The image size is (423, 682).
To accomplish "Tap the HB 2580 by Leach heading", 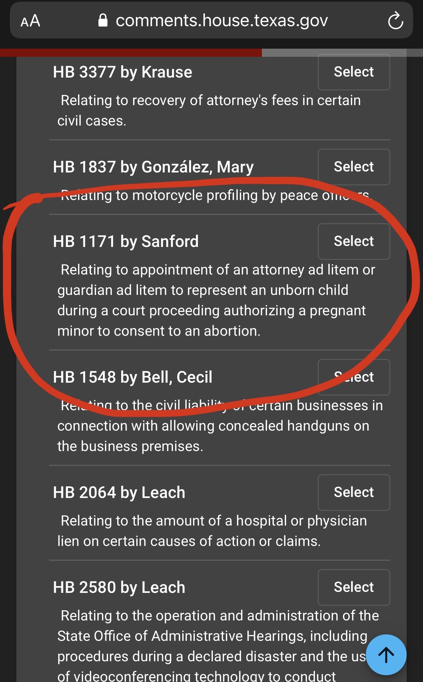I will (x=119, y=587).
